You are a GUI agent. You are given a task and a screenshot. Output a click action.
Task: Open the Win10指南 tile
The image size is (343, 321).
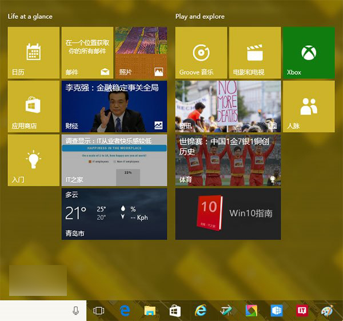pos(228,214)
